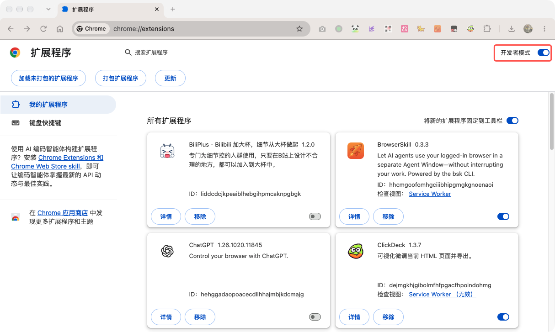Click the yellow cat extension icon
This screenshot has height=332, width=555.
(421, 29)
